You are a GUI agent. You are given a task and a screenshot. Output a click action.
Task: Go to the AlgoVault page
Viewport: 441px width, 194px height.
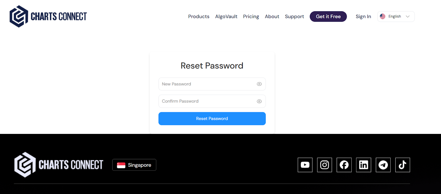226,16
